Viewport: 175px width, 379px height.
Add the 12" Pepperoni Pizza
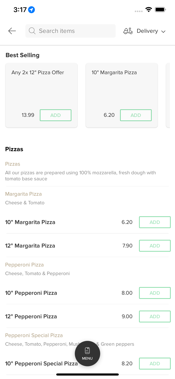[155, 316]
